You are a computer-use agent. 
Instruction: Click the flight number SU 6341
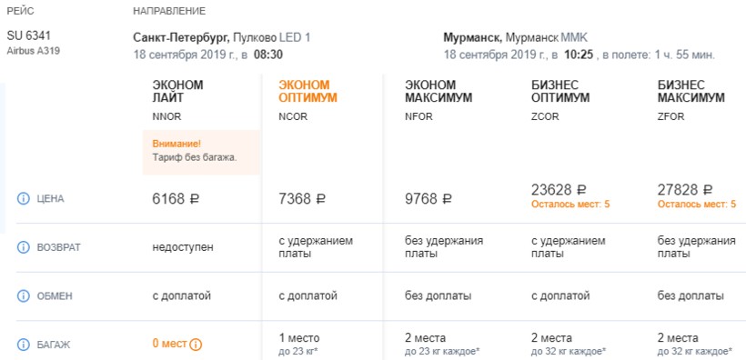[28, 35]
